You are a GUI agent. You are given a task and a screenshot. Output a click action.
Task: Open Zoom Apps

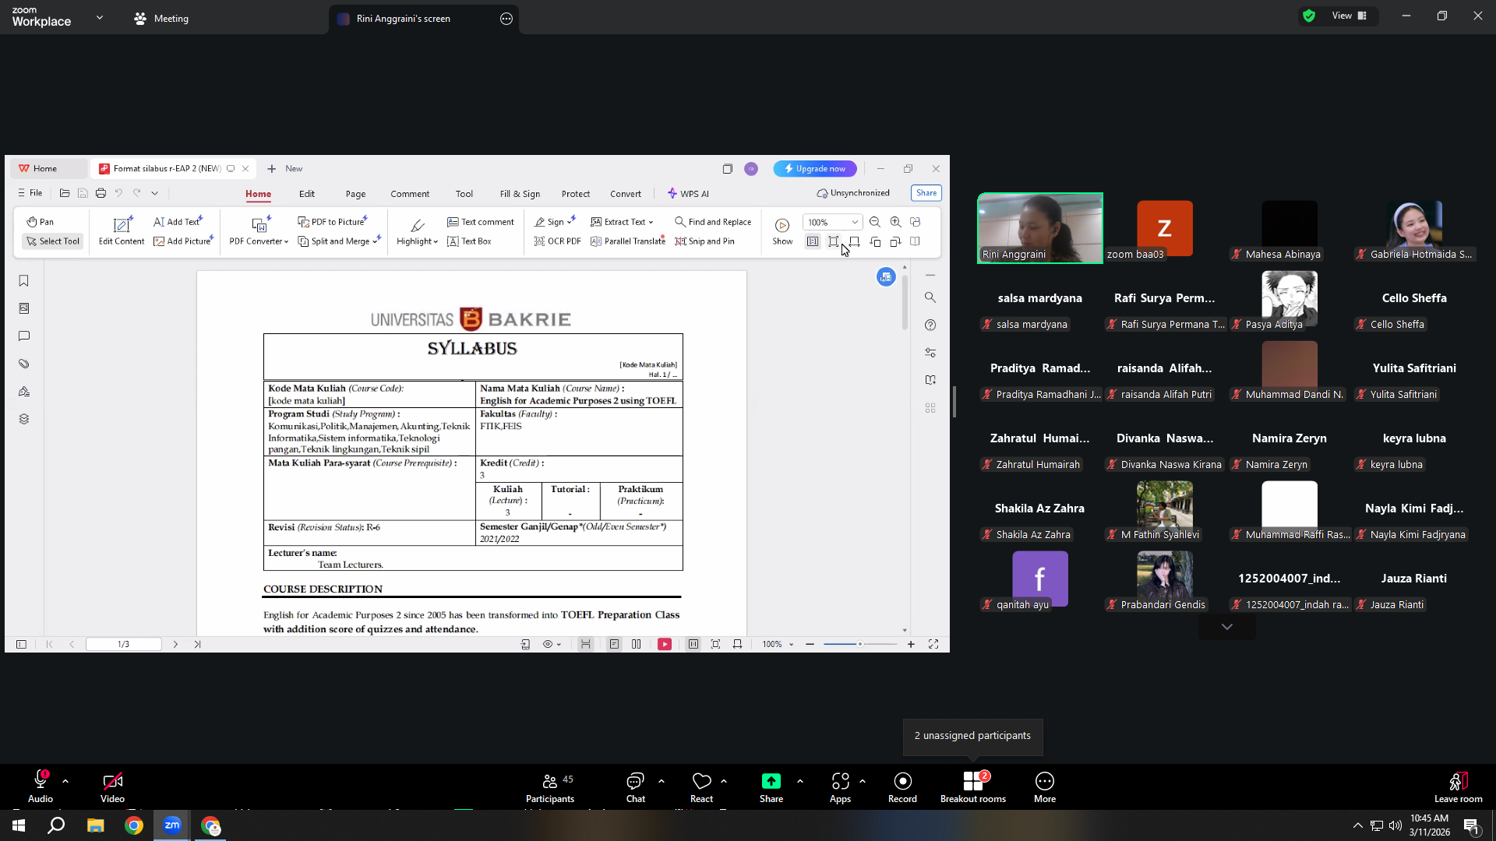tap(840, 787)
